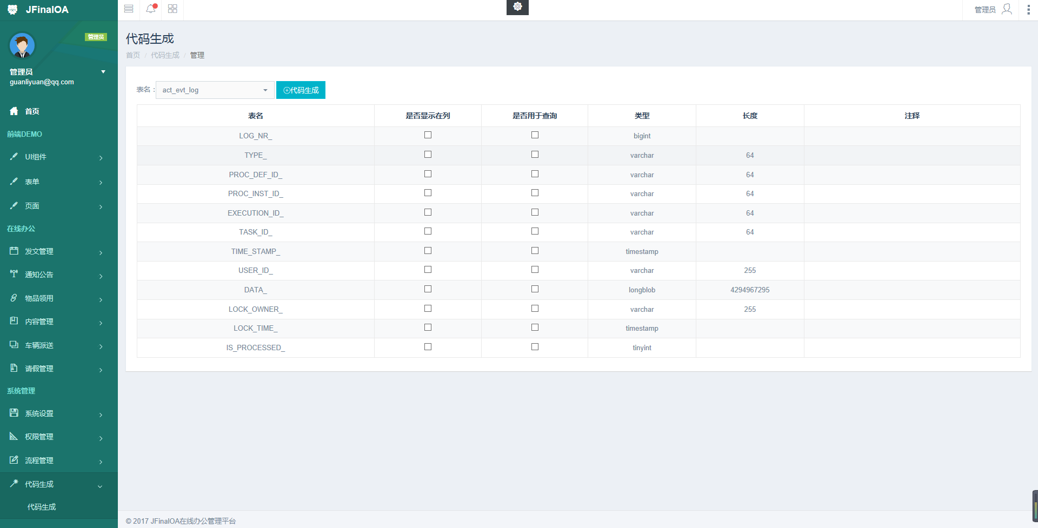Open the 物品领用 sidebar menu
1038x528 pixels.
[59, 298]
